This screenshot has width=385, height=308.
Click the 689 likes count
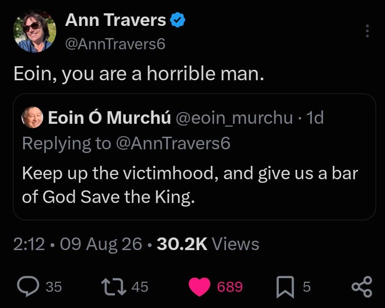coord(230,287)
